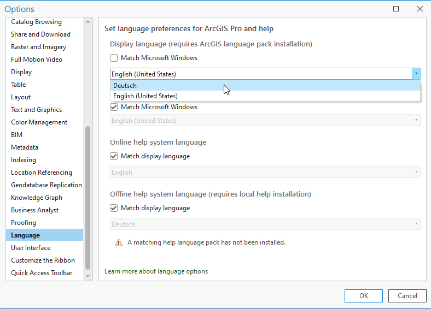Viewport: 431px width, 309px height.
Task: Click the disabled English (United States) combo box
Action: [x=265, y=120]
